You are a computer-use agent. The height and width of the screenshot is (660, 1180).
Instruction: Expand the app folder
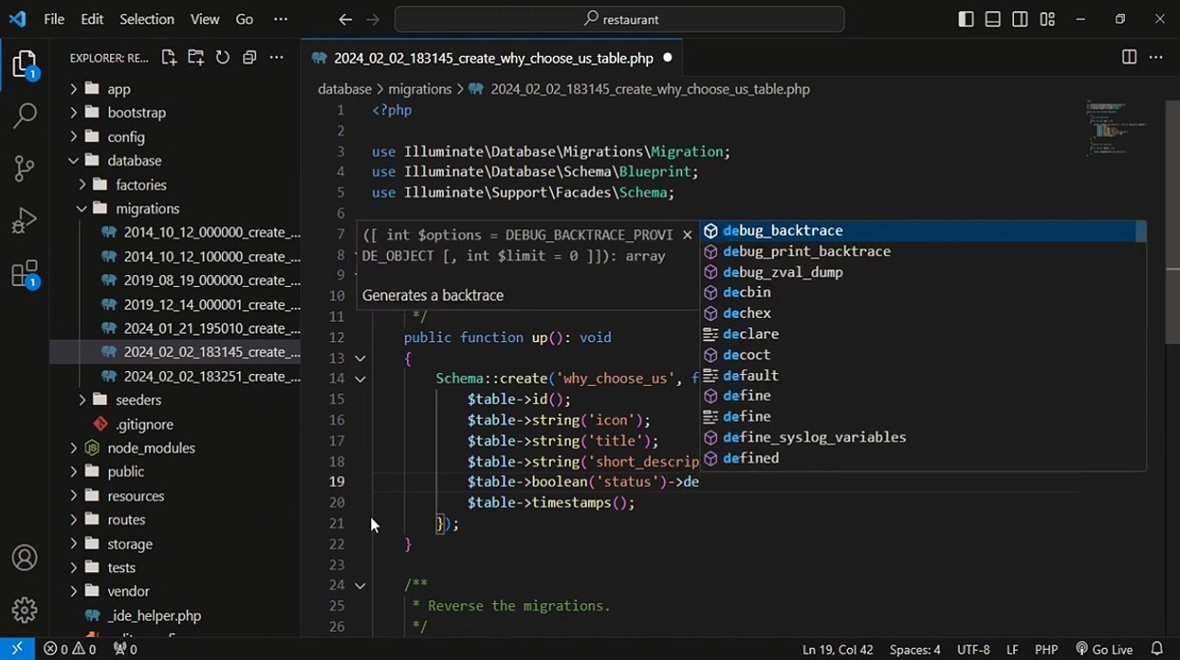point(73,89)
